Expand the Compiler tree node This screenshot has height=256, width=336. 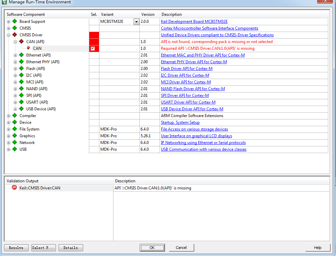click(x=9, y=116)
